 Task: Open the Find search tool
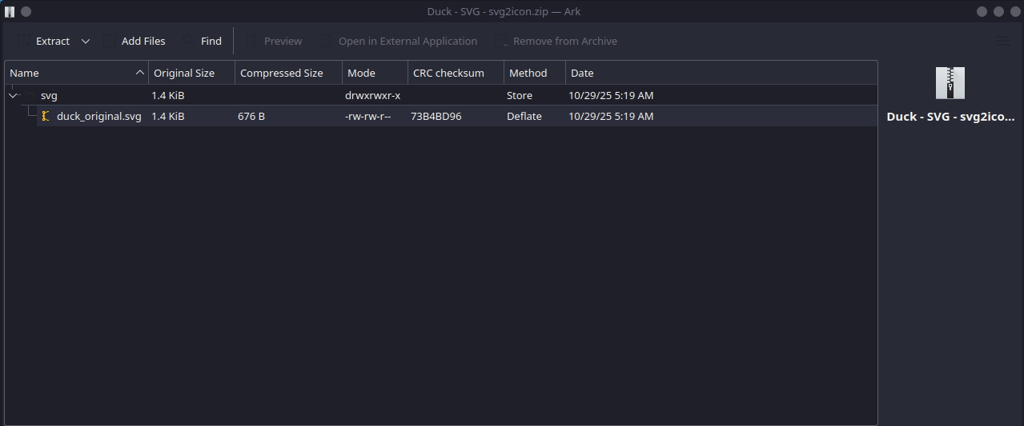click(202, 41)
